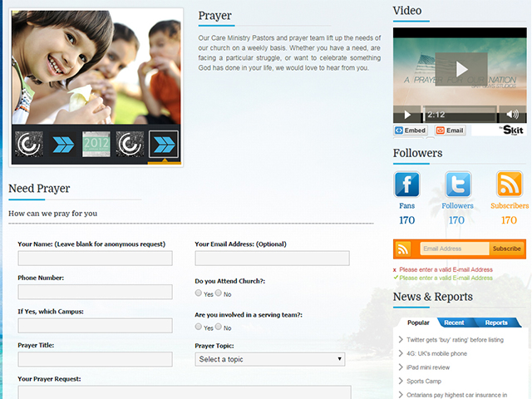The height and width of the screenshot is (399, 532).
Task: Select first blue double-arrow thumbnail
Action: [x=63, y=144]
